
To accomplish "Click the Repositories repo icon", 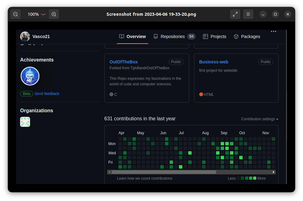I will (x=156, y=36).
